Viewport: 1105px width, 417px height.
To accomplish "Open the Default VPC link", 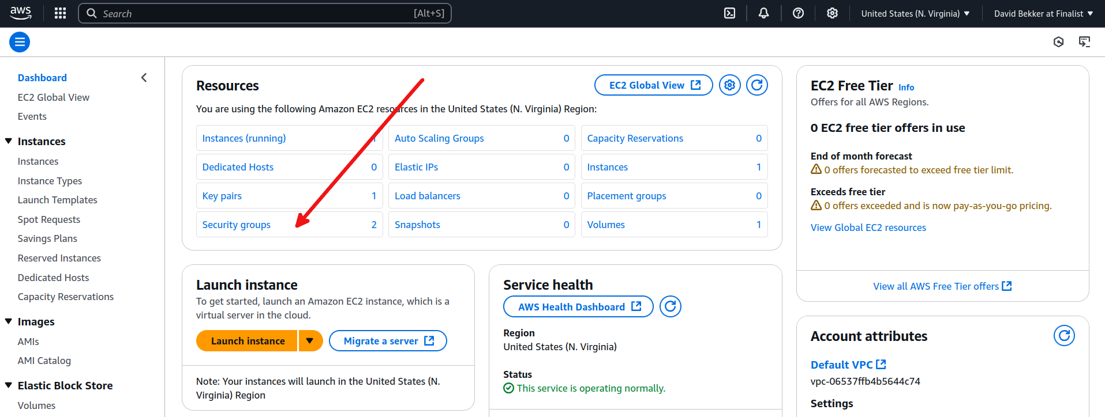I will tap(848, 365).
